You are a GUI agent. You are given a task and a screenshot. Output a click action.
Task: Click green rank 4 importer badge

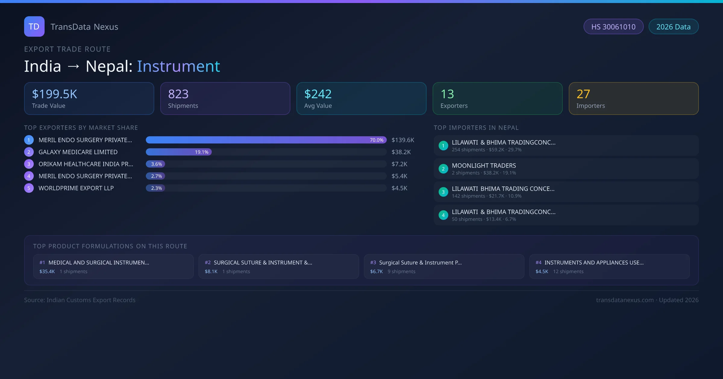[x=443, y=215]
